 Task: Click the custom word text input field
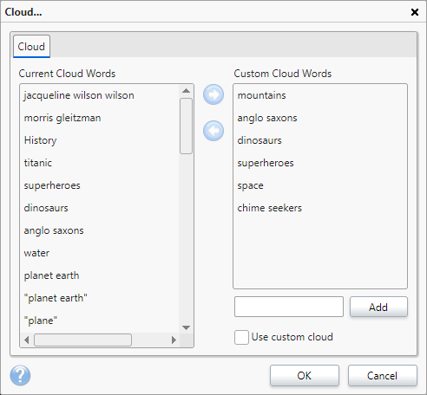click(x=289, y=307)
